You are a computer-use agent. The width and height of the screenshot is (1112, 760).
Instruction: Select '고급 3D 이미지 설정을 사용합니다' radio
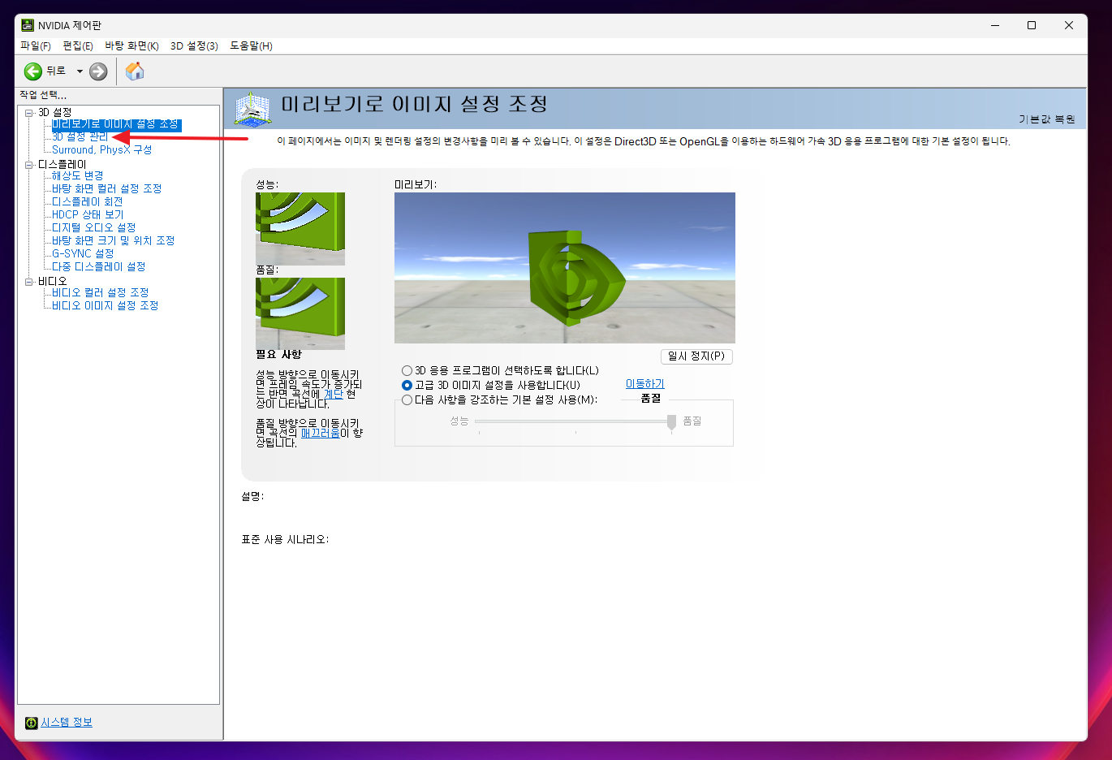coord(407,385)
